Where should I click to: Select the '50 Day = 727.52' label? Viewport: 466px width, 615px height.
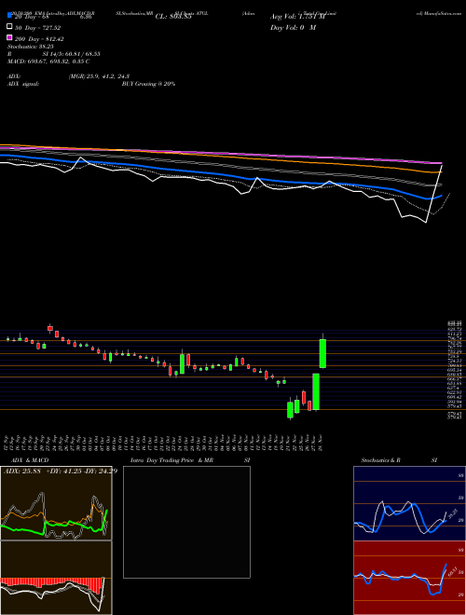click(37, 28)
